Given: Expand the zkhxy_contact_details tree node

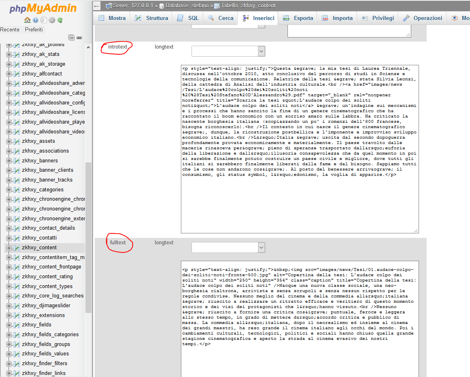Looking at the screenshot, I should (9, 228).
